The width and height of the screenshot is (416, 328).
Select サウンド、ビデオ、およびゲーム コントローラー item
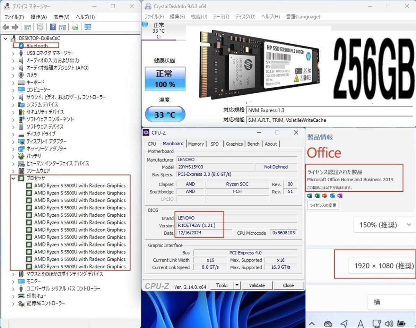point(66,97)
